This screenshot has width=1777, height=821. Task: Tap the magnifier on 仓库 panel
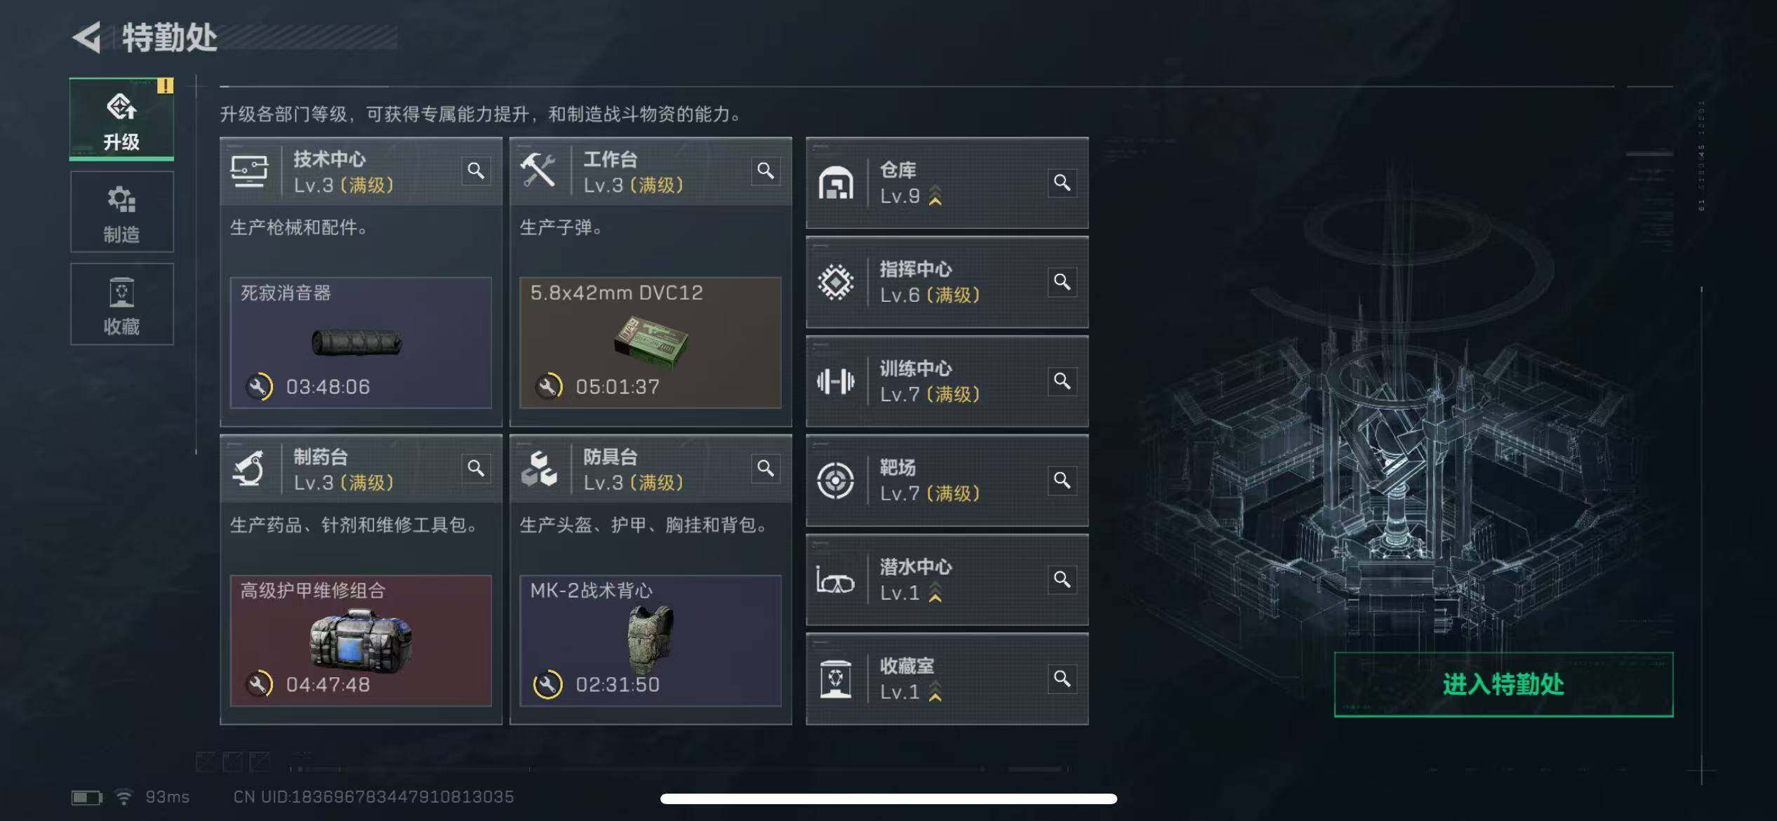pyautogui.click(x=1062, y=182)
